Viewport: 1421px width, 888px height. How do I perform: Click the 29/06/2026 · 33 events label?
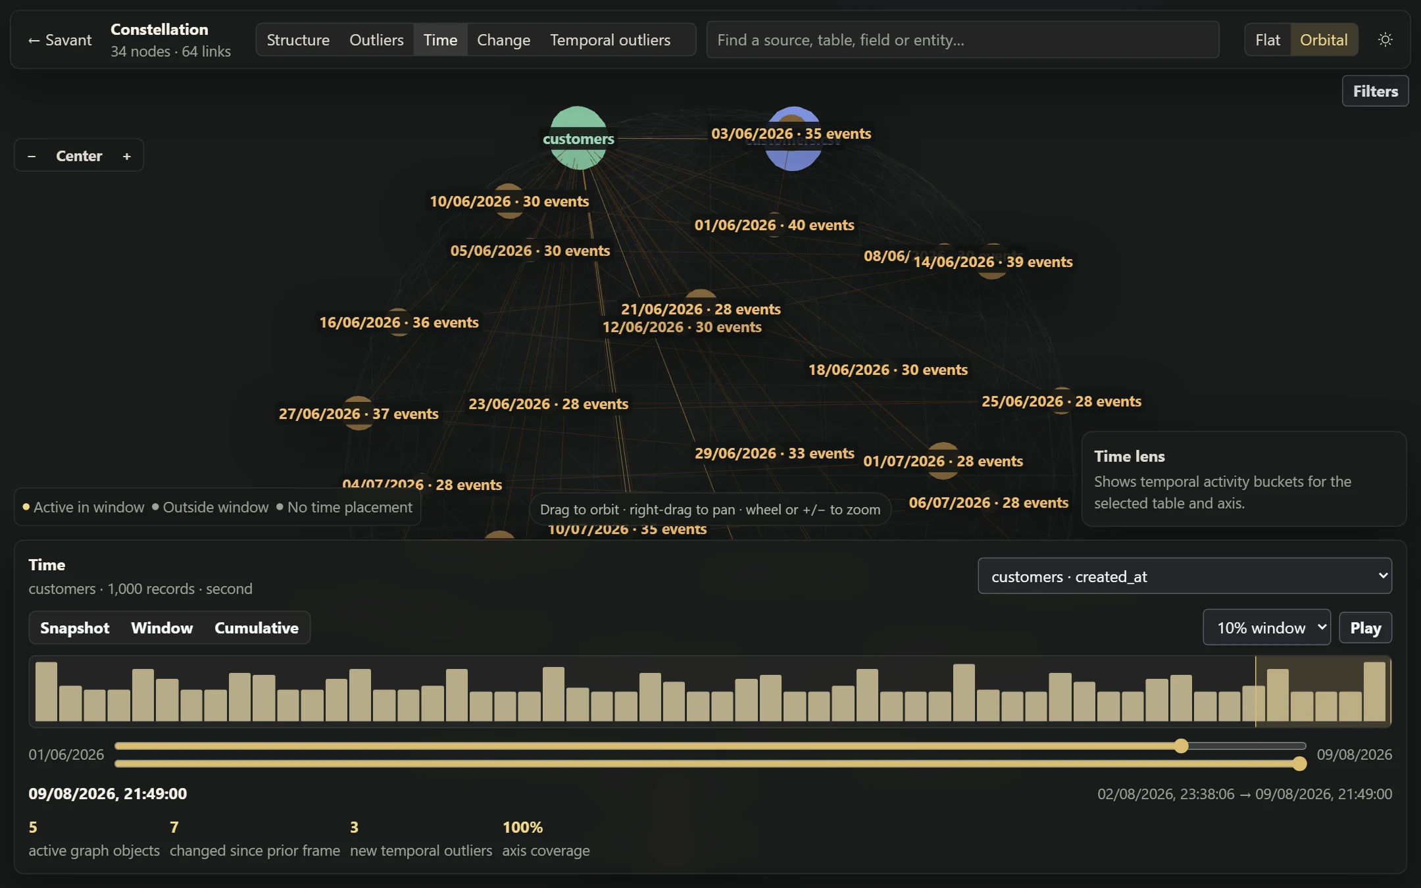(x=774, y=453)
